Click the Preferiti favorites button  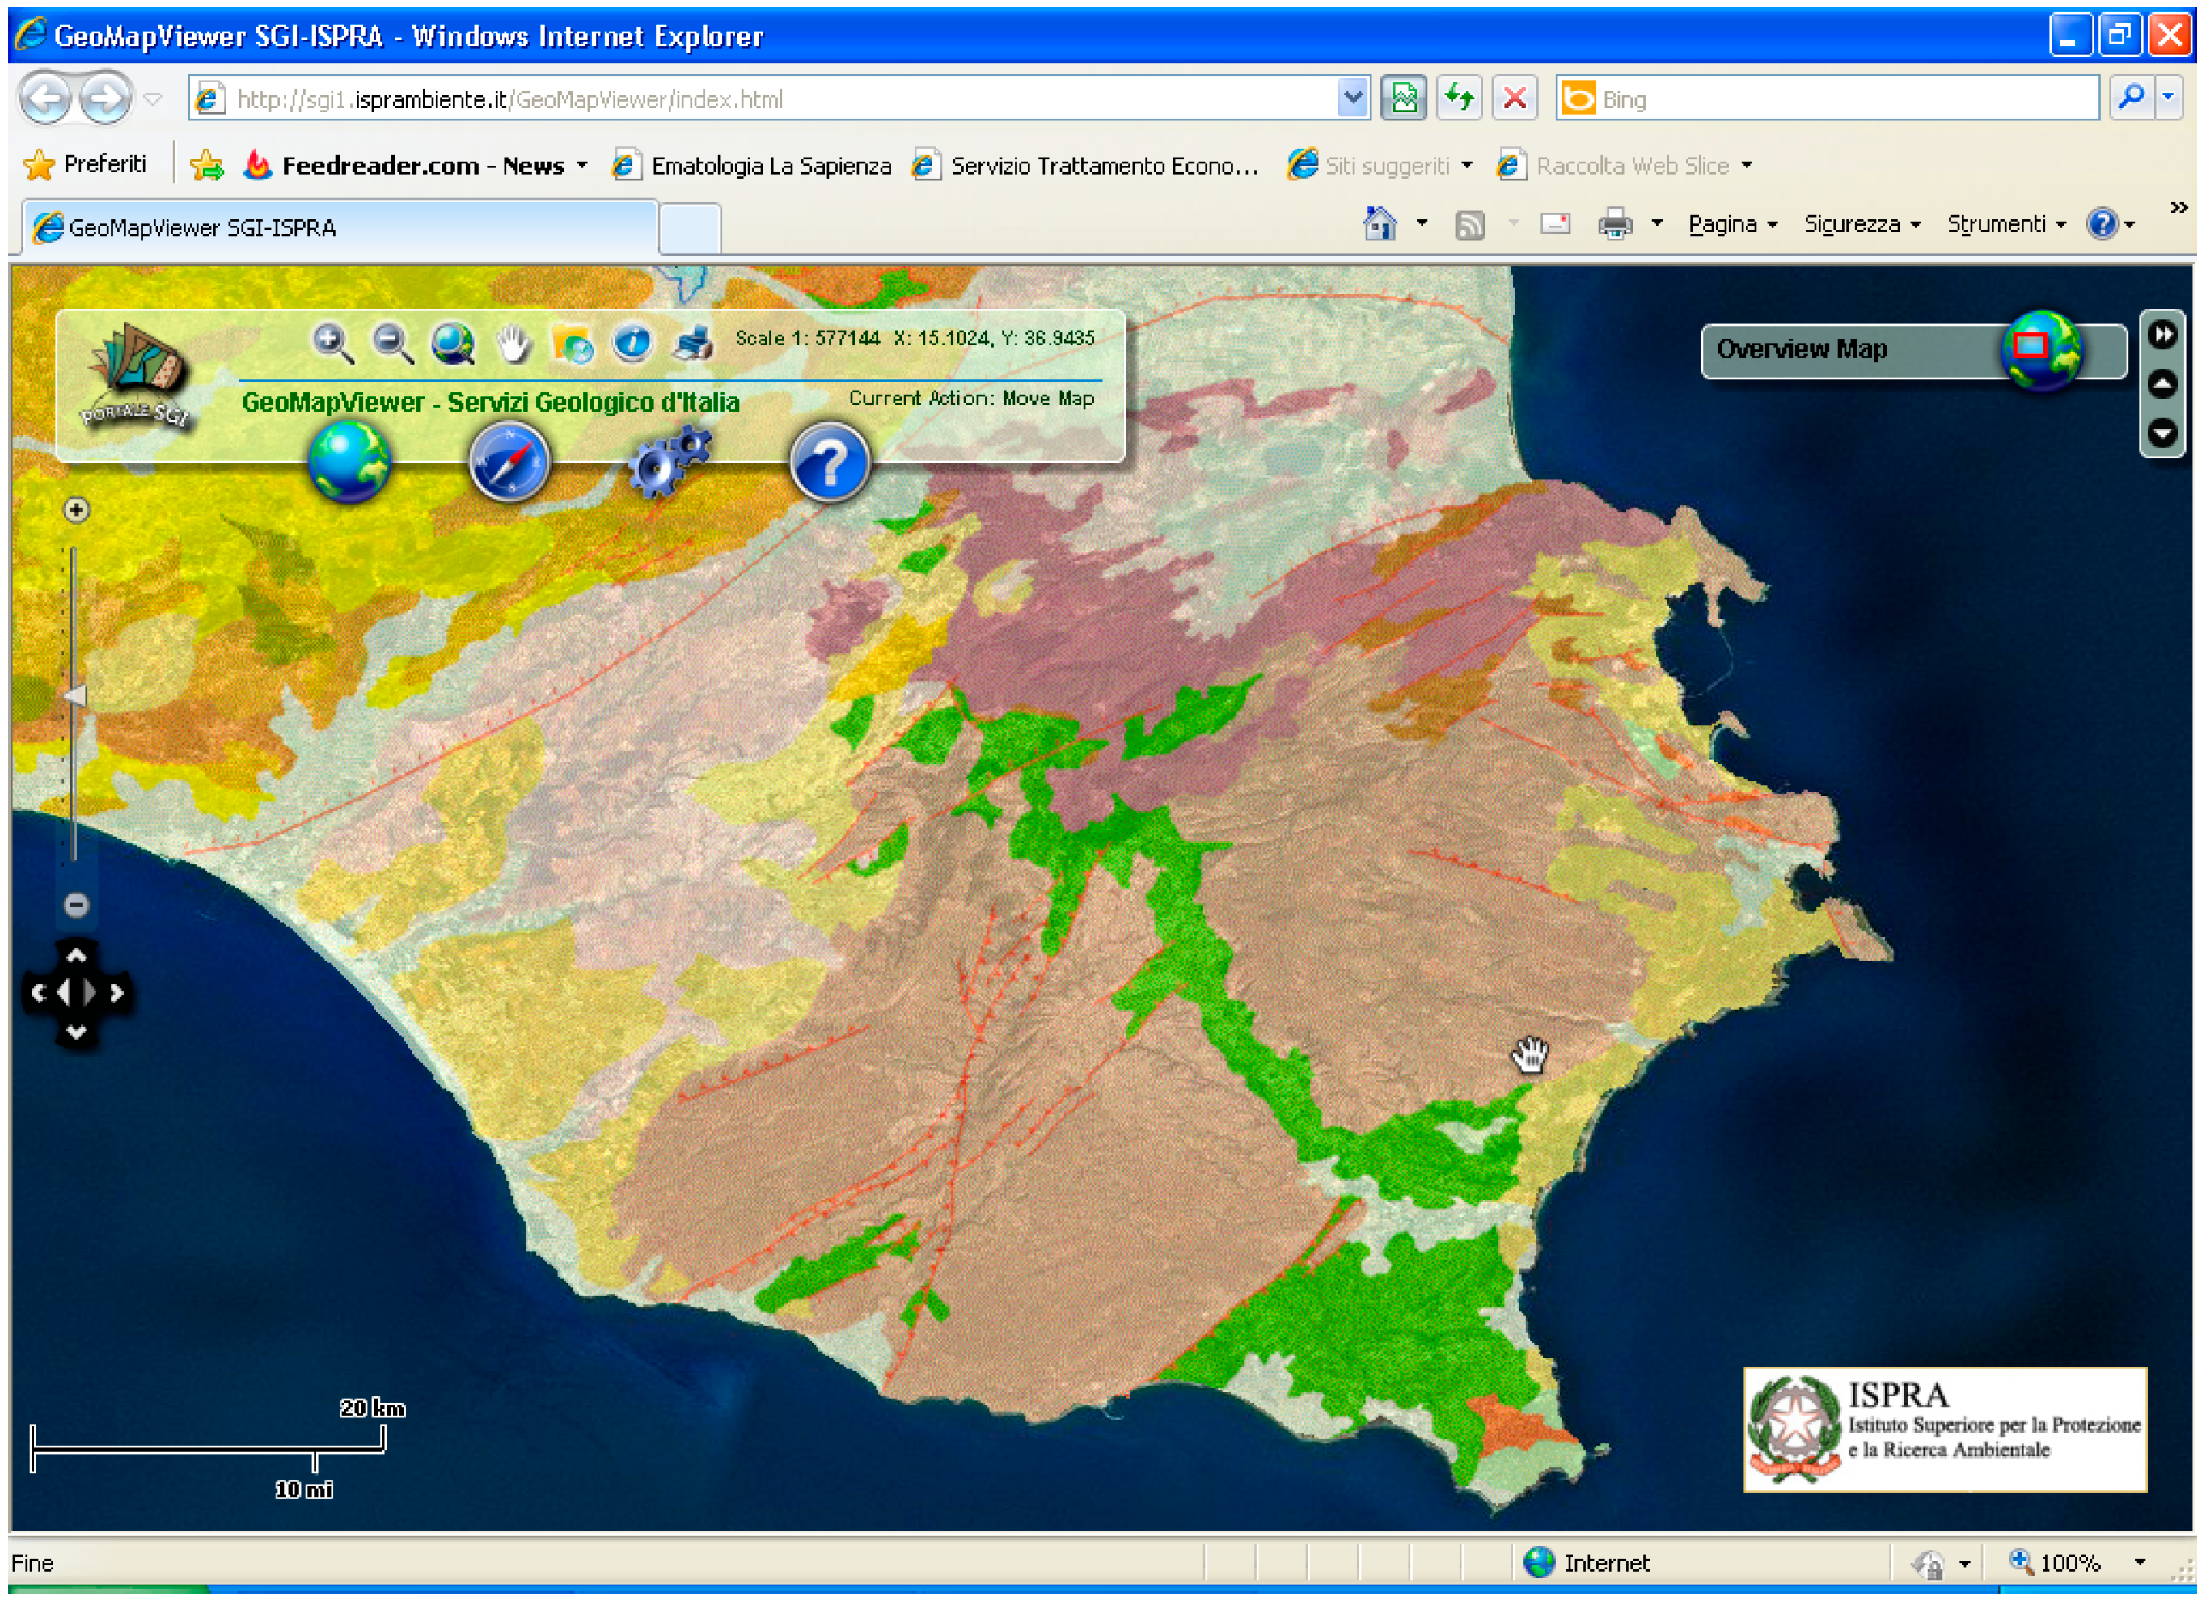(86, 164)
